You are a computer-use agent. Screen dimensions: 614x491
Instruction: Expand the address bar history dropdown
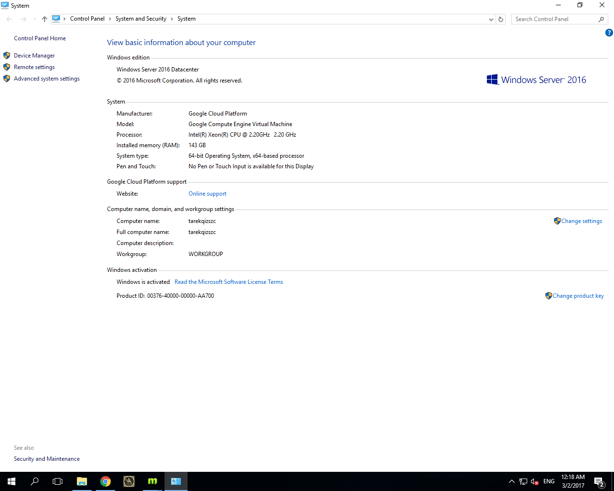point(491,19)
